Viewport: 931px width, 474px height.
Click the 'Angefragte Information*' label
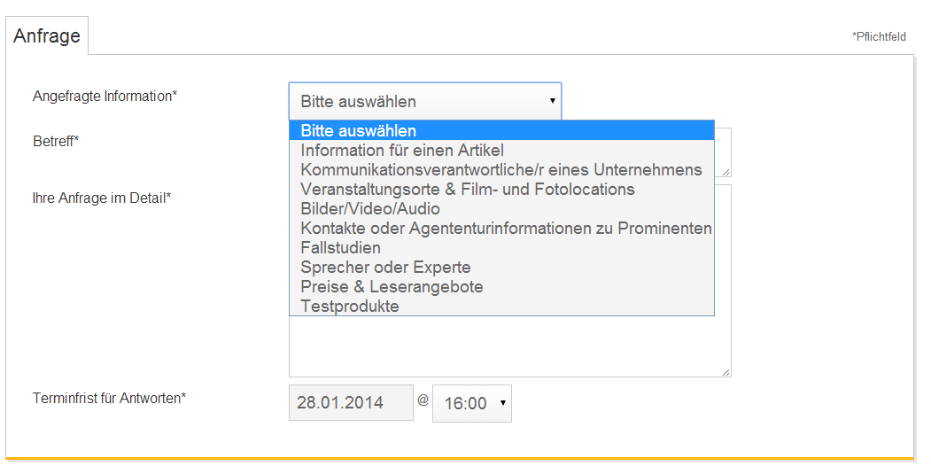tap(105, 96)
